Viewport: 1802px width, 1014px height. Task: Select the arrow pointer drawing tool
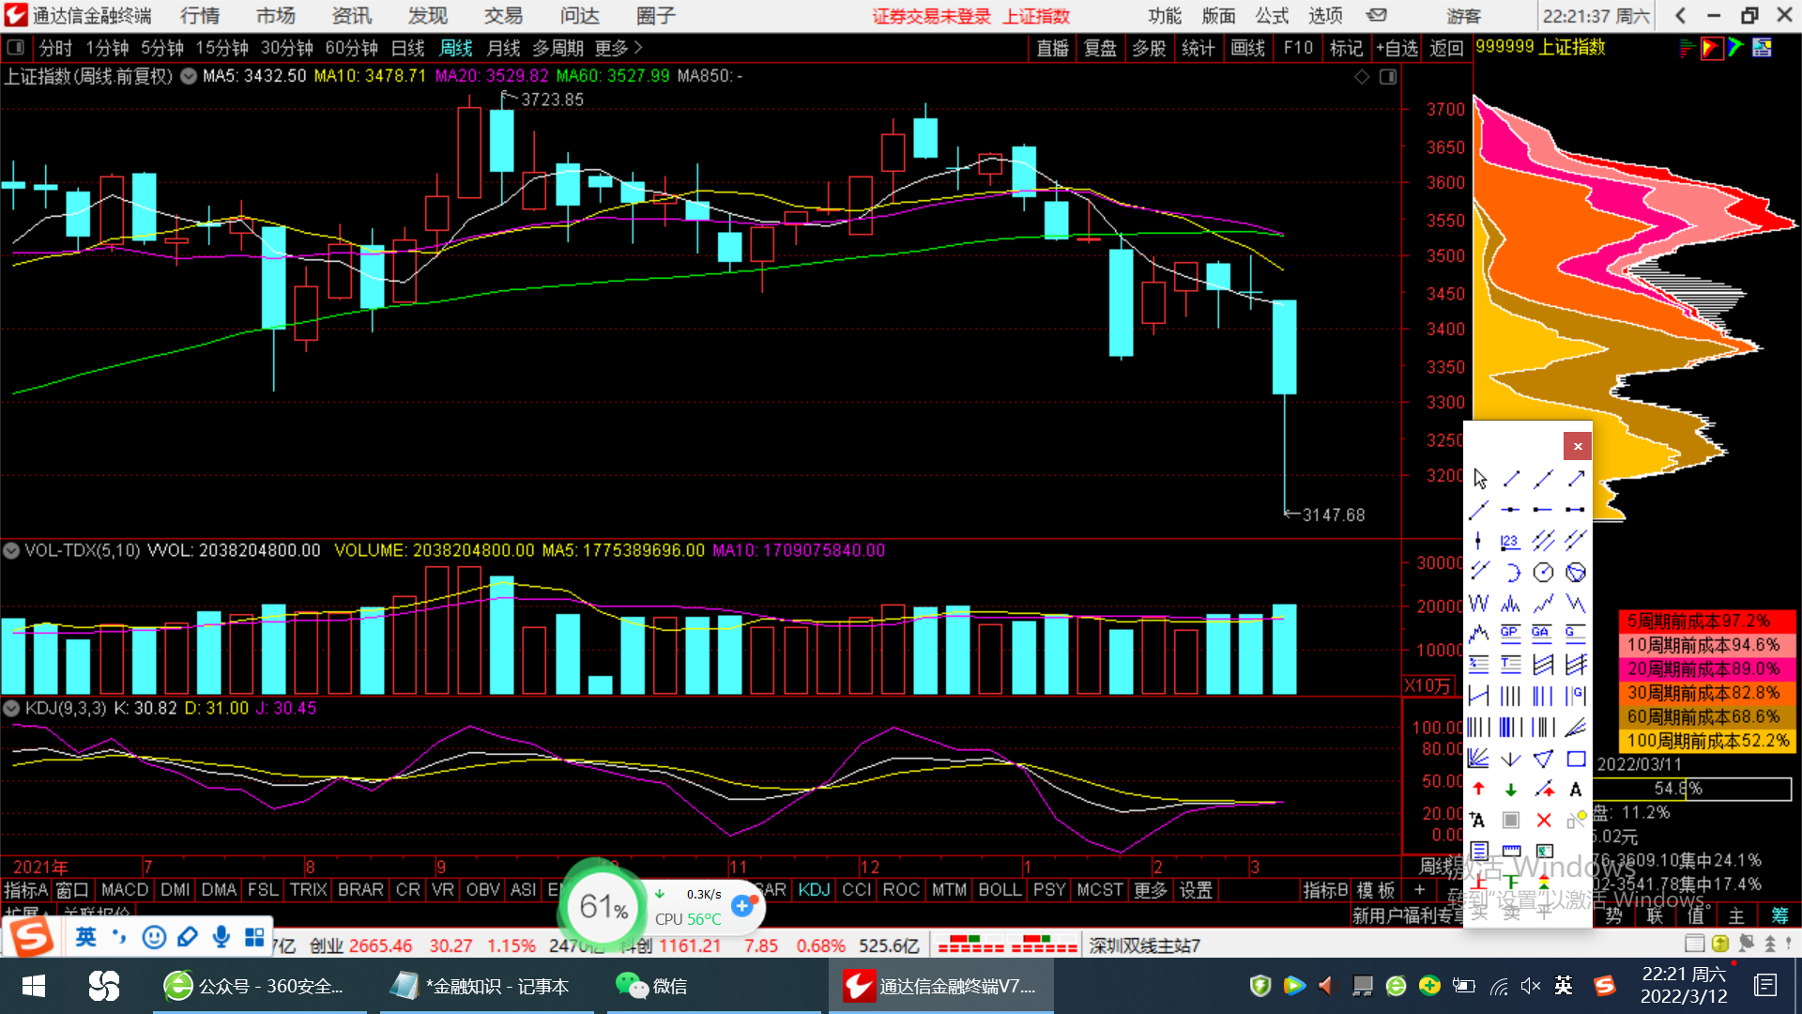coord(1480,479)
